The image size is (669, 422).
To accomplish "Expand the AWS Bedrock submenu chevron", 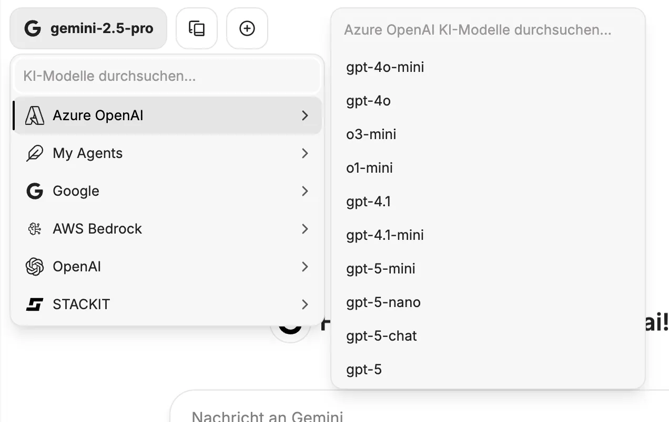I will pyautogui.click(x=305, y=229).
